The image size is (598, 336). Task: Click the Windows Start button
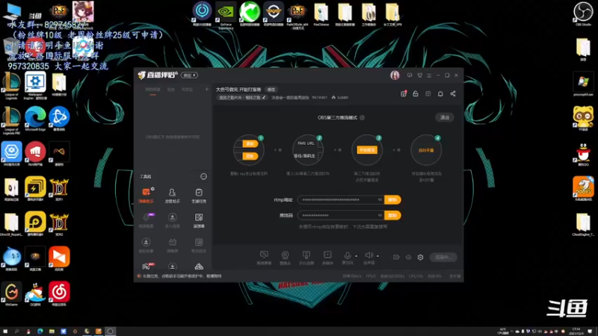click(x=5, y=332)
